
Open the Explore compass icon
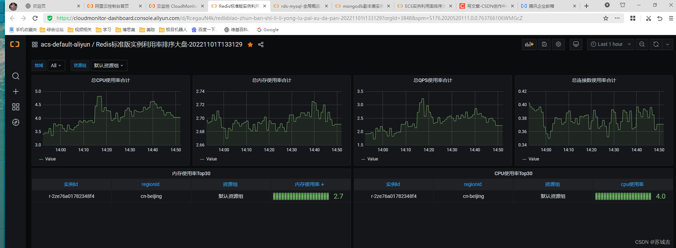[x=16, y=122]
